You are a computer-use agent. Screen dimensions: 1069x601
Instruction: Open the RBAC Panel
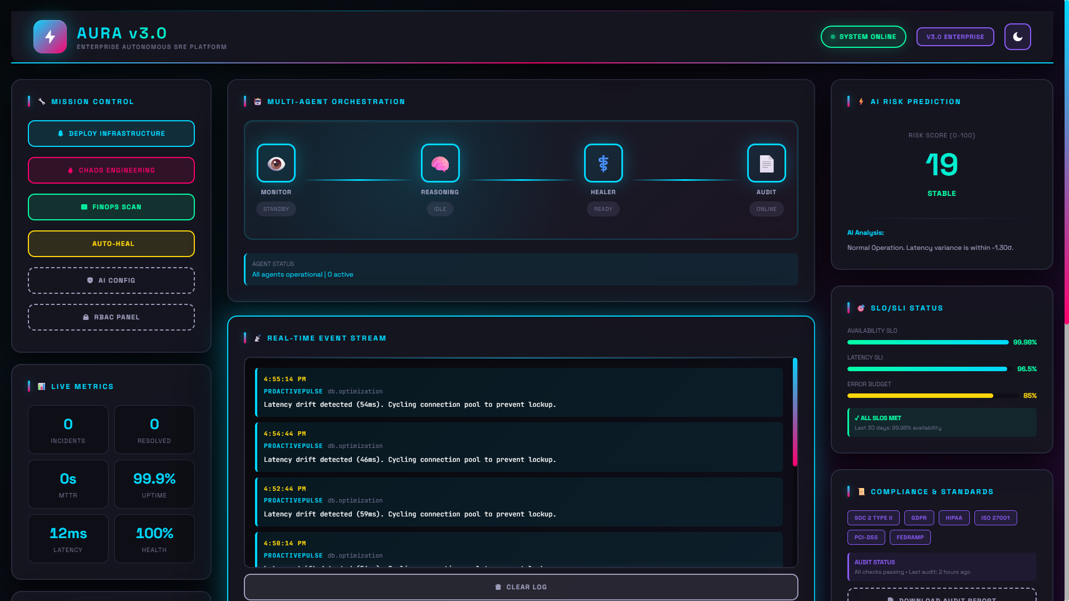tap(111, 317)
